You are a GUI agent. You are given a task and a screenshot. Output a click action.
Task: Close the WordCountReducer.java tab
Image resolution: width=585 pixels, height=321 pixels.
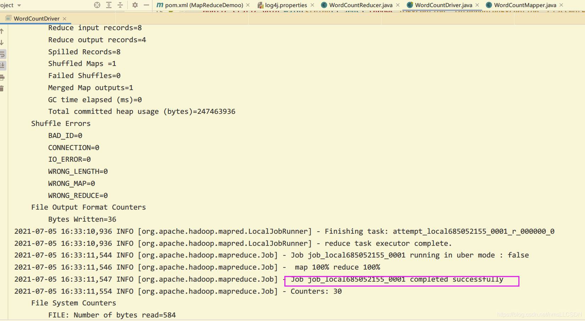[x=398, y=5]
